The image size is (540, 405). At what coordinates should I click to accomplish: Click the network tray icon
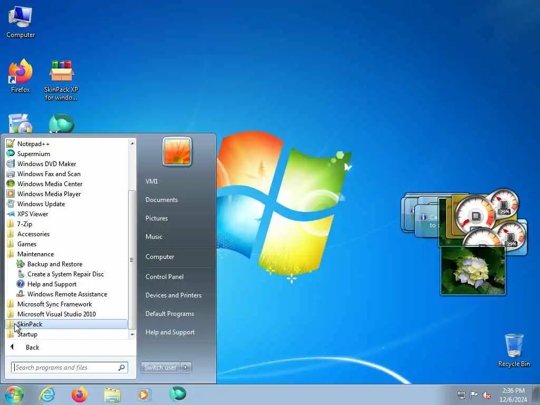coord(461,395)
